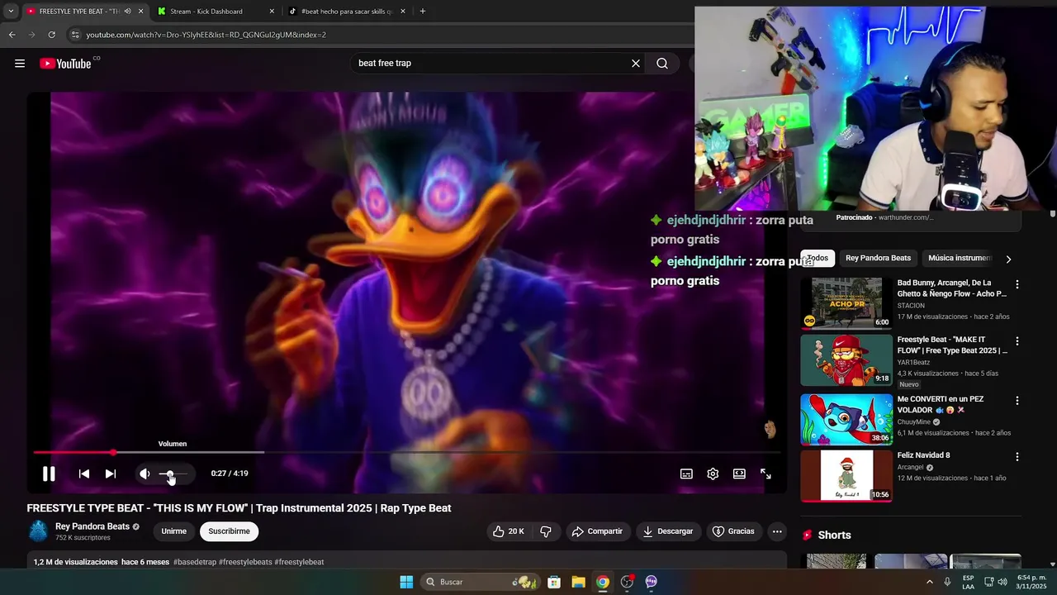Switch to the TikTok beat browser tab
The height and width of the screenshot is (595, 1057).
tap(346, 12)
